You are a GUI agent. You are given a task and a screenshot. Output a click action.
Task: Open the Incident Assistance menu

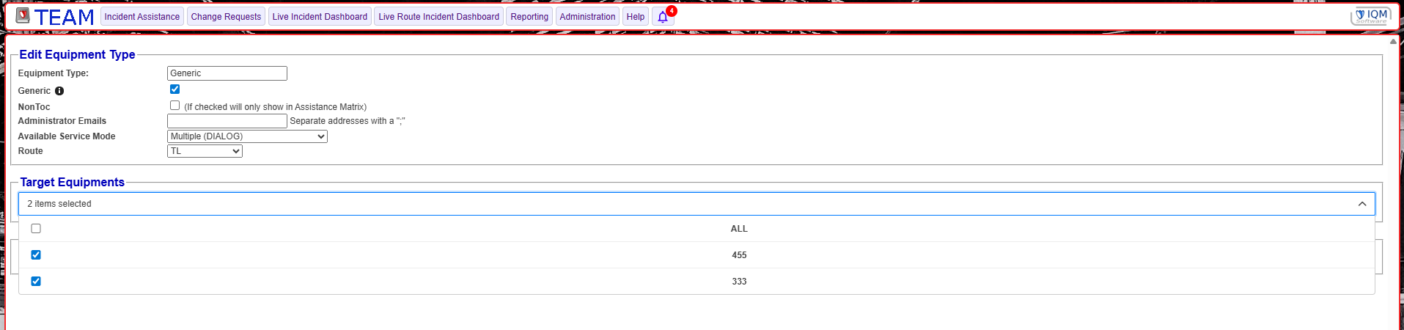pyautogui.click(x=141, y=17)
